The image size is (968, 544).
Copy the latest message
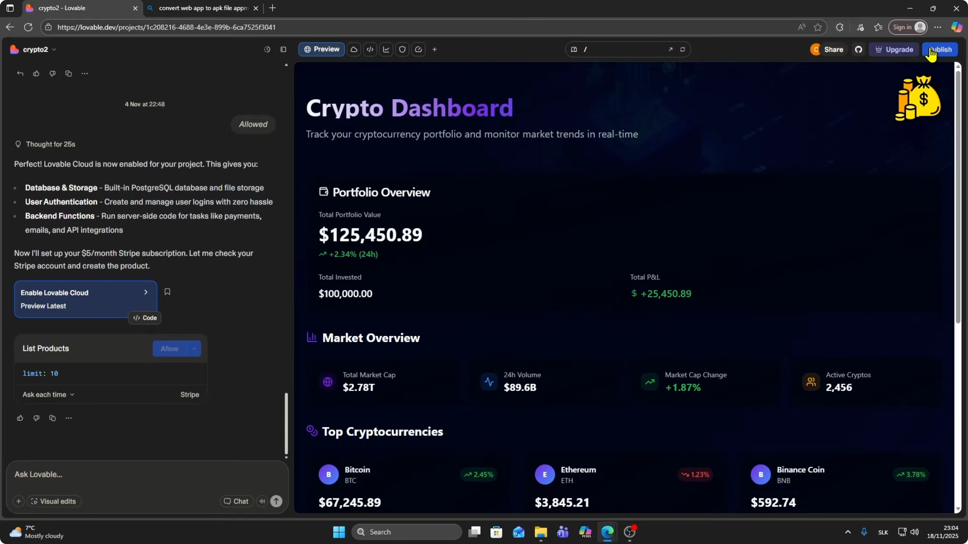pyautogui.click(x=52, y=418)
